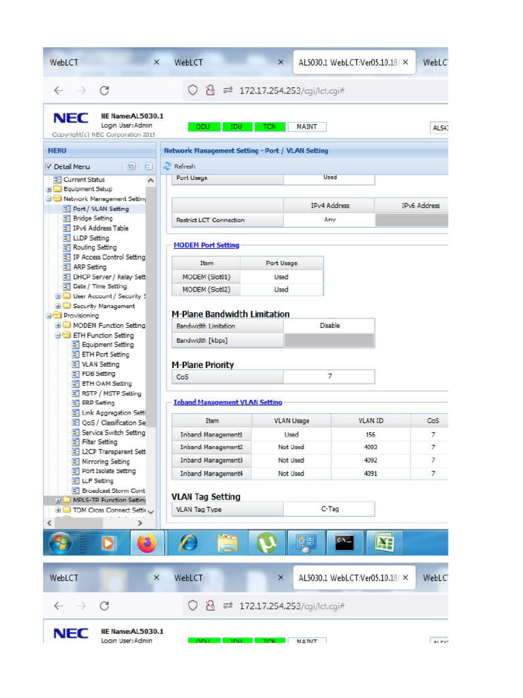
Task: Click the menu tree vertical scrollbar
Action: (x=150, y=307)
